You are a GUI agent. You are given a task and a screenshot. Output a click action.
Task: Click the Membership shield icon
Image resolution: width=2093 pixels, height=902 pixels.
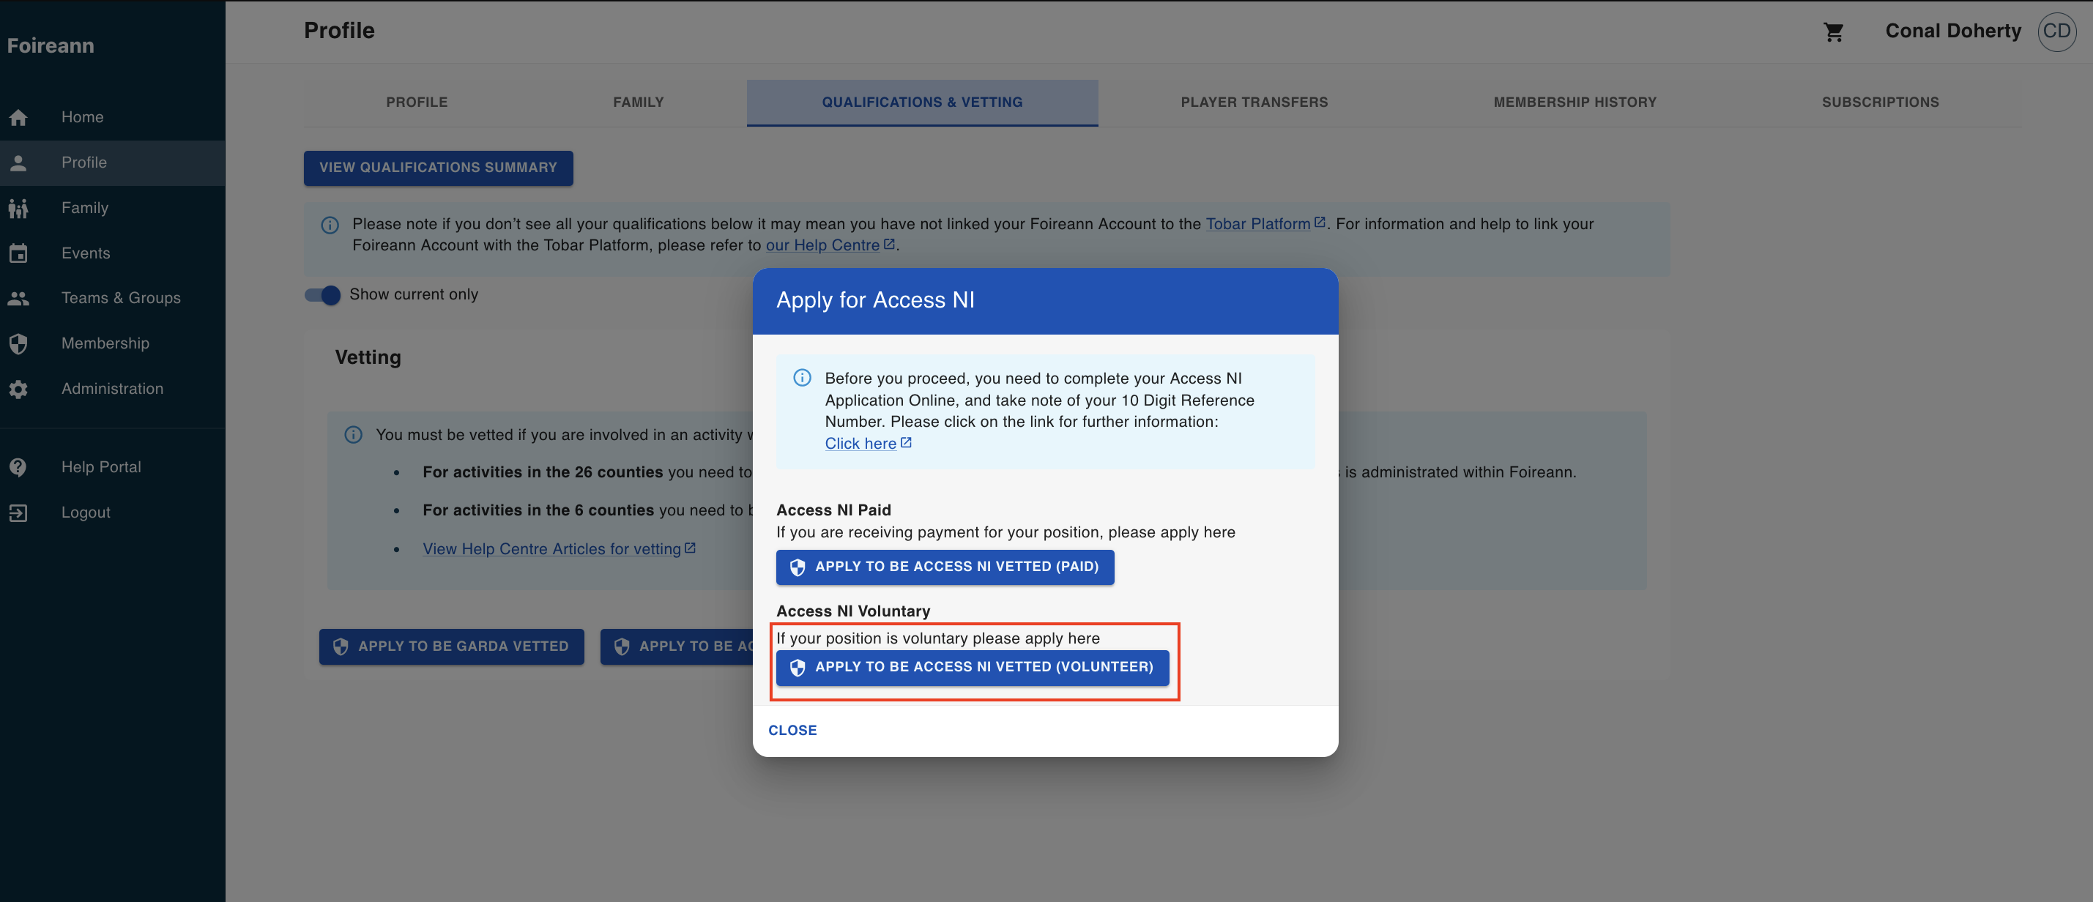(19, 343)
